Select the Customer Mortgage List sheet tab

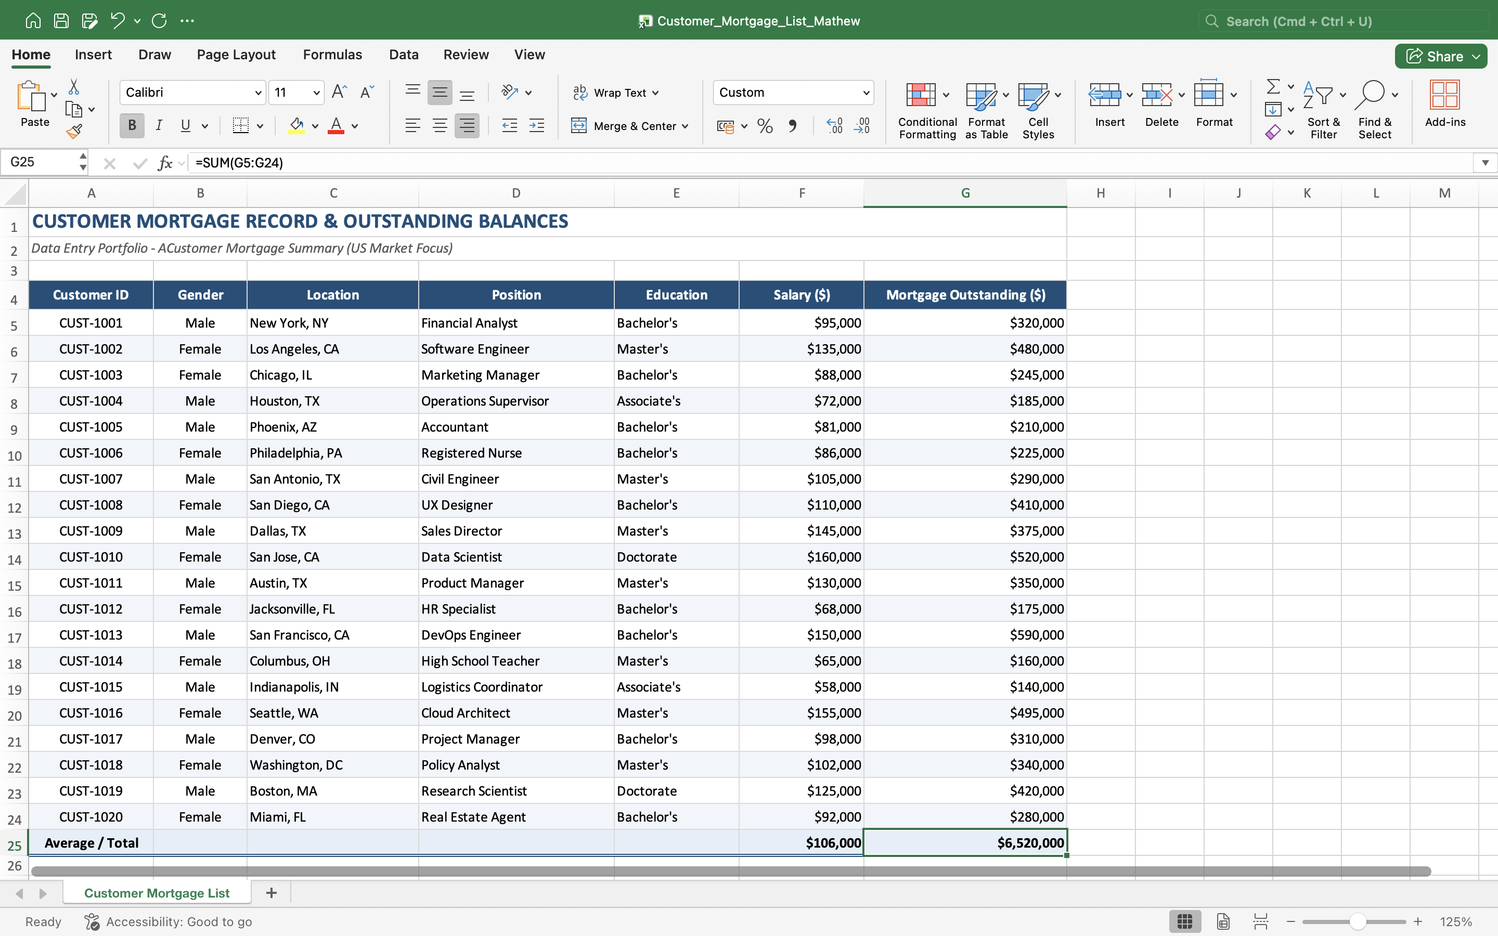[x=157, y=893]
